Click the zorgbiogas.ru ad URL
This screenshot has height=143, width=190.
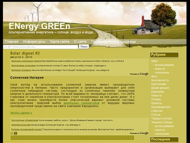(100, 66)
